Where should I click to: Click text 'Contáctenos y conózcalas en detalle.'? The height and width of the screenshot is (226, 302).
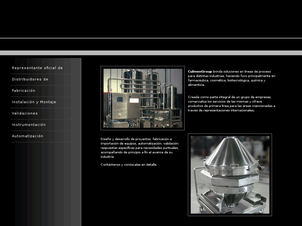pyautogui.click(x=129, y=165)
